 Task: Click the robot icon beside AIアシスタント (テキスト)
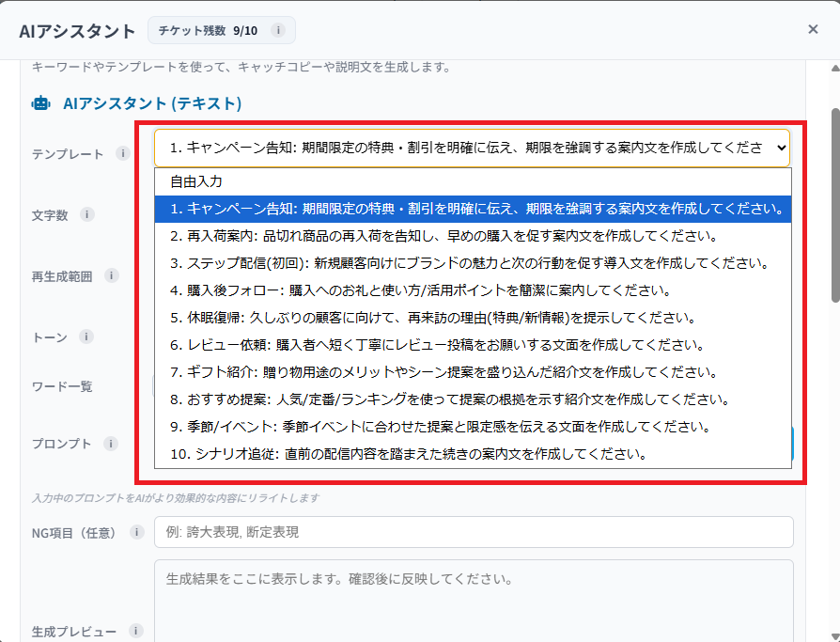pyautogui.click(x=41, y=103)
